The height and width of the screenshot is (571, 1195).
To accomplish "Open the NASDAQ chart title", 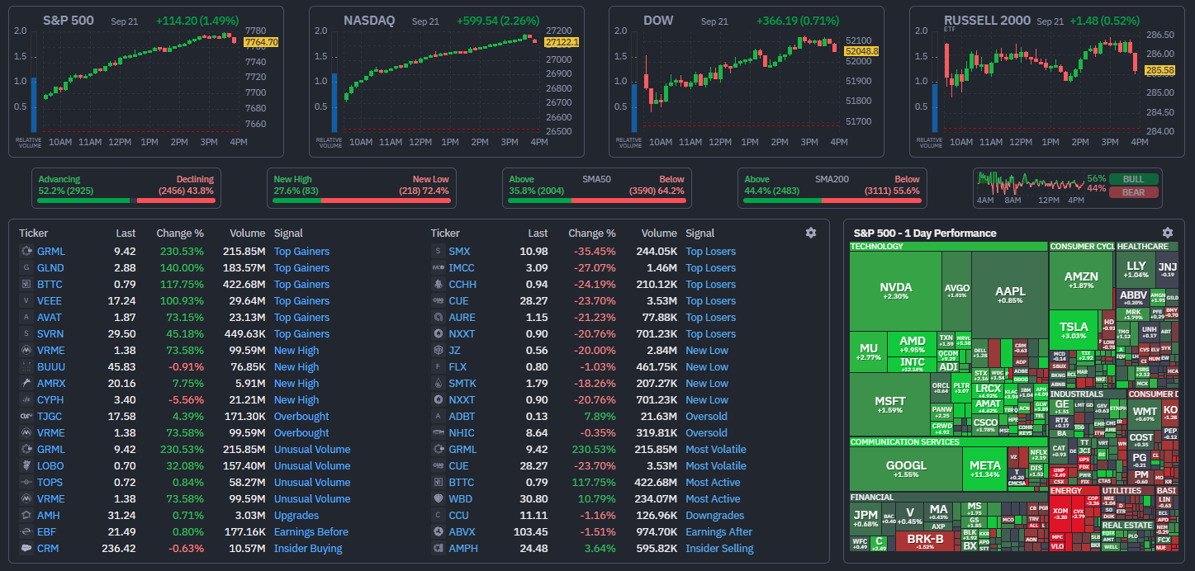I will [x=369, y=20].
